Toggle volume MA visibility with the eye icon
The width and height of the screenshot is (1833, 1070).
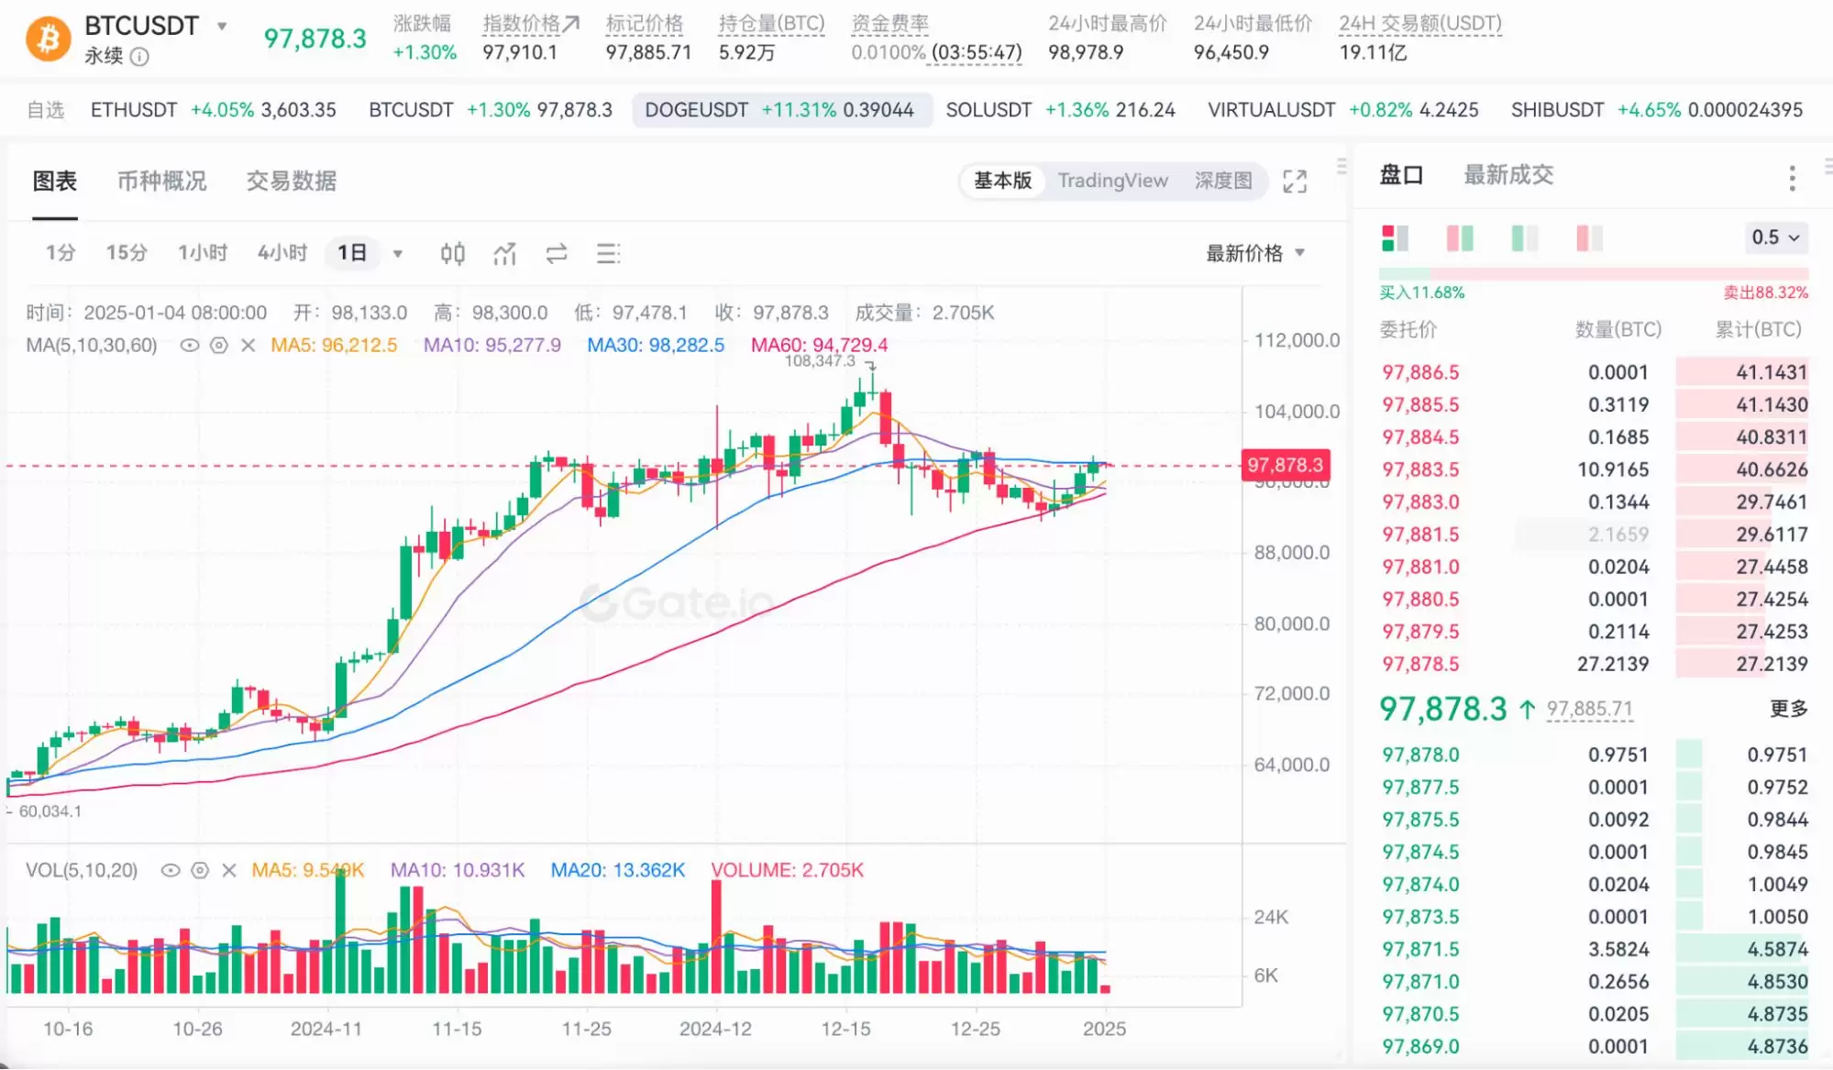tap(169, 870)
